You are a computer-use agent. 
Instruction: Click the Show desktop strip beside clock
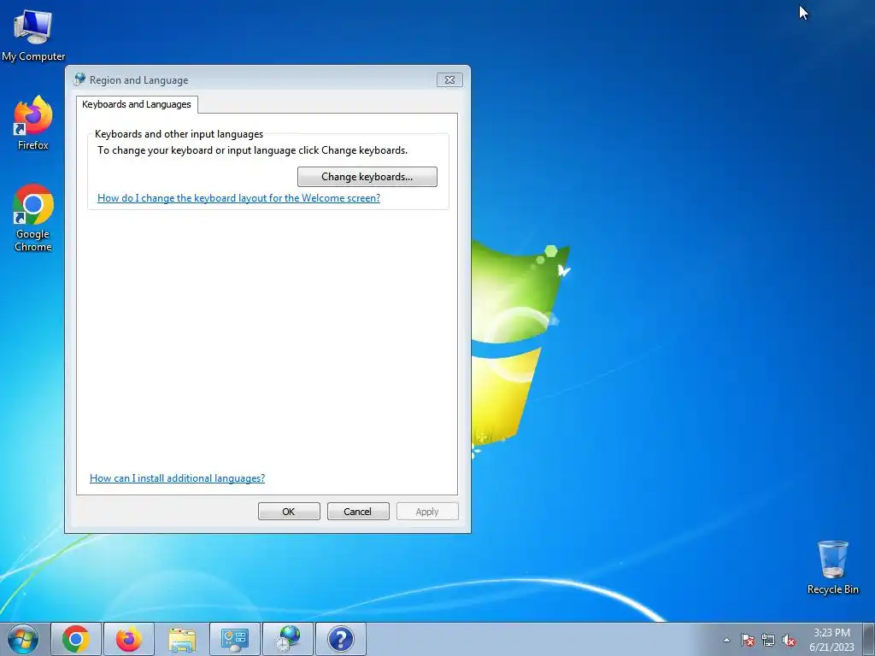point(869,639)
